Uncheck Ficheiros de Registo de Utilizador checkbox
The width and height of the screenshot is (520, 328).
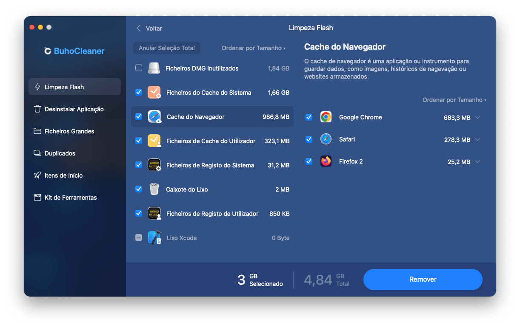pyautogui.click(x=139, y=213)
